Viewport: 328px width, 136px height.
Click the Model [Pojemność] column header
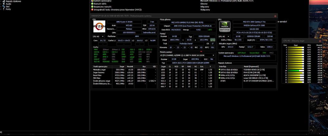[x=259, y=66]
